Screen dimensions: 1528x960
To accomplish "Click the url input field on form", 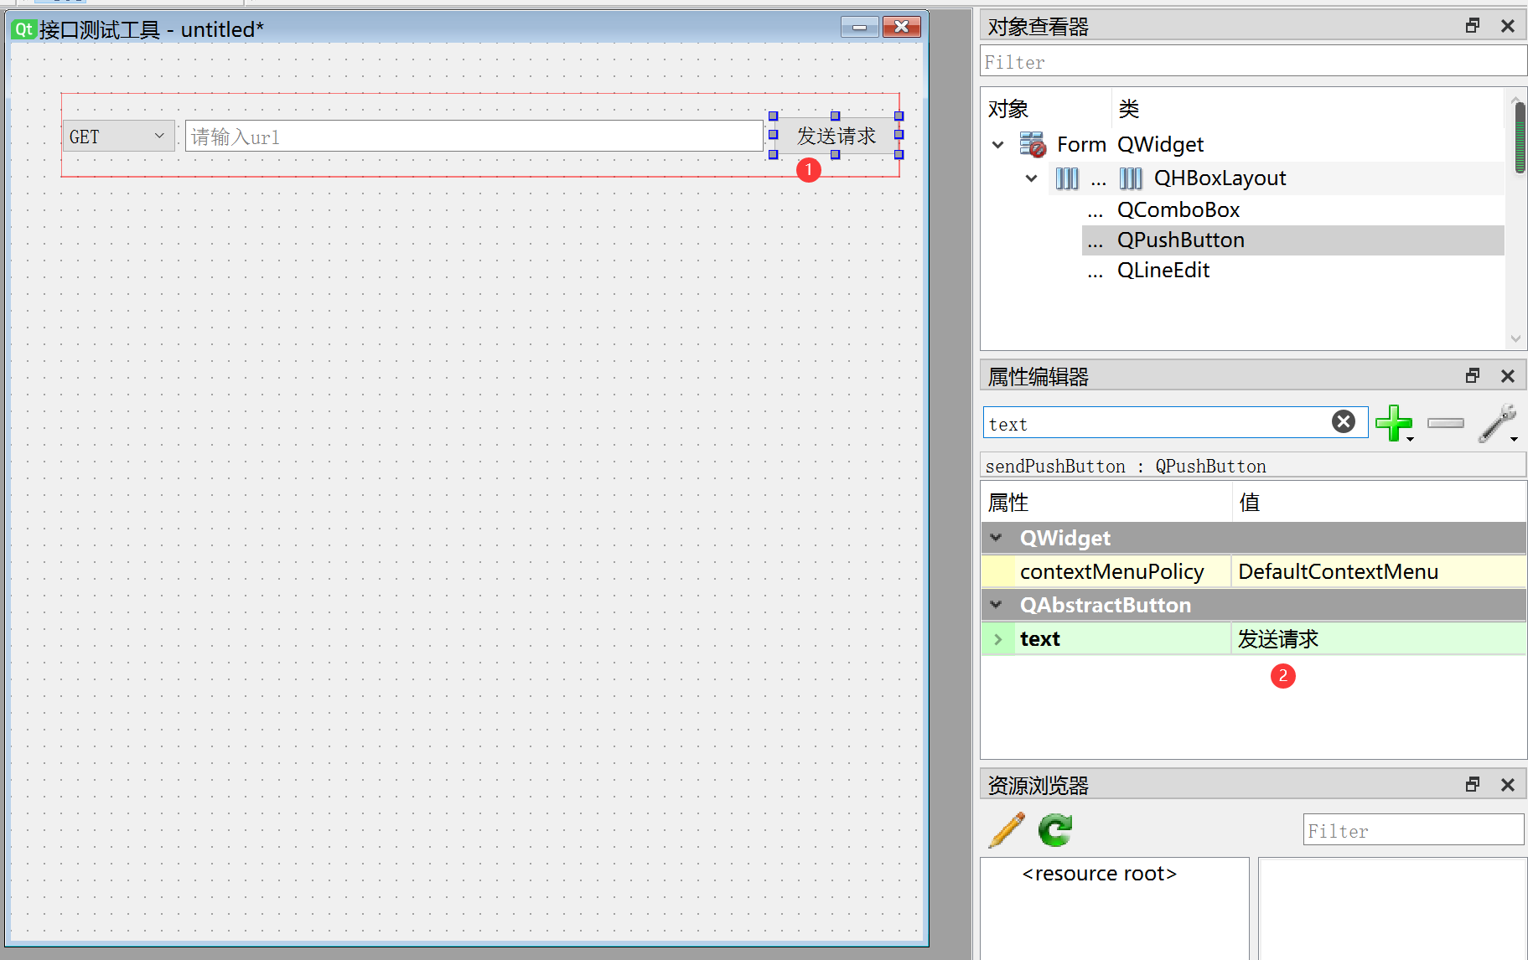I will pos(474,137).
